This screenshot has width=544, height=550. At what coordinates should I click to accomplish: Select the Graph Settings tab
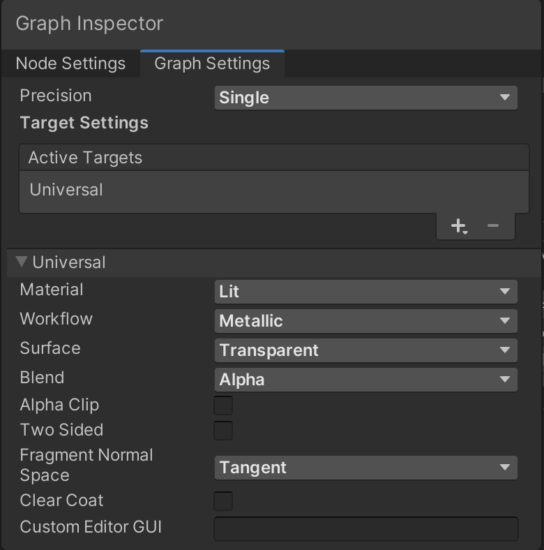coord(212,64)
